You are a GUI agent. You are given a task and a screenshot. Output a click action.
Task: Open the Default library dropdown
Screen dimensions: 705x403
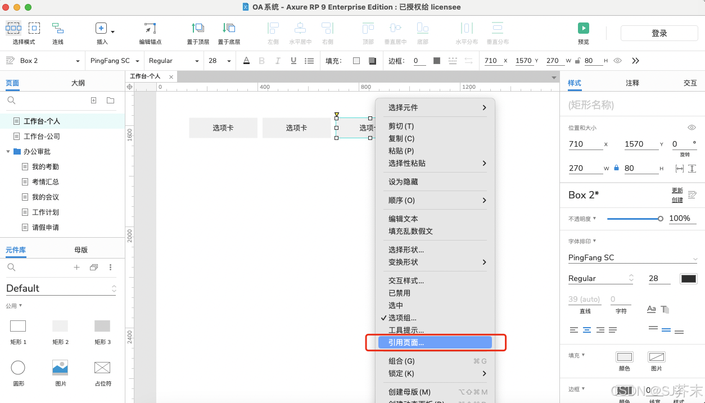point(61,288)
